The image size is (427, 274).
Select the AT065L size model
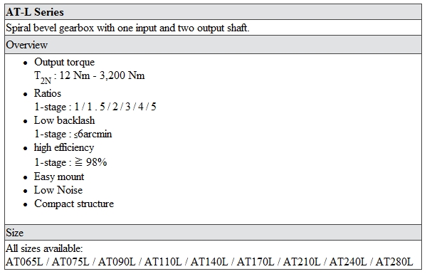pos(24,262)
